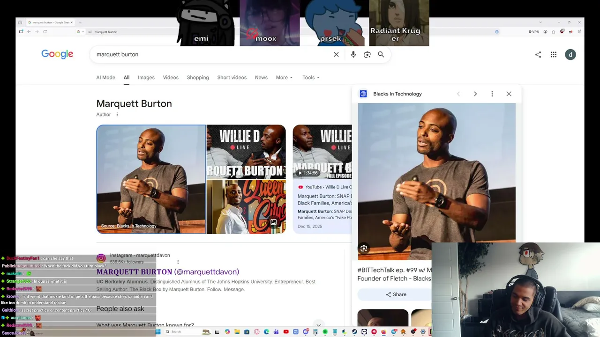Image resolution: width=600 pixels, height=337 pixels.
Task: Click the 'Blacks In Technology' panel header text
Action: pyautogui.click(x=397, y=94)
